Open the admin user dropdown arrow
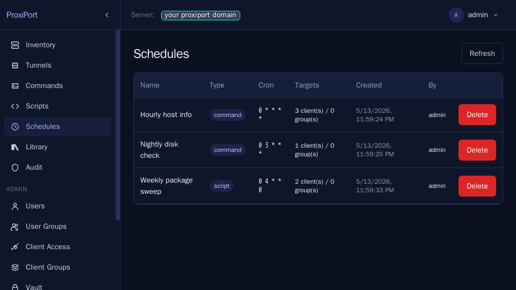 tap(495, 15)
